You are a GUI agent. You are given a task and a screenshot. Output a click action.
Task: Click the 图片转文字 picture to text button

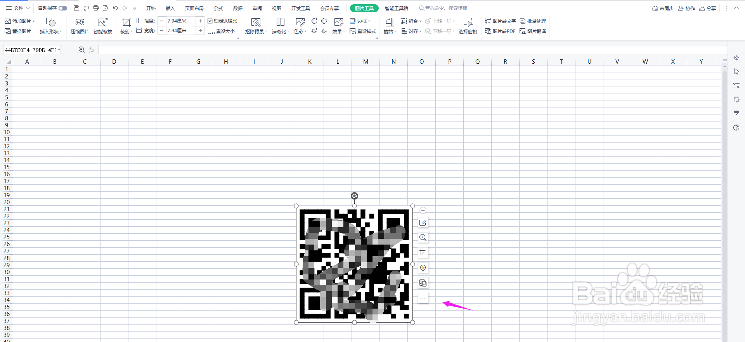click(501, 21)
